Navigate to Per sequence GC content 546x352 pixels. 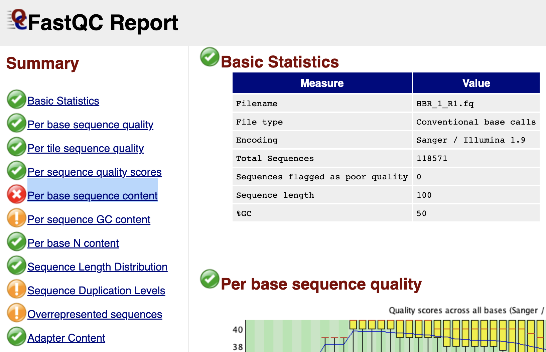point(89,219)
